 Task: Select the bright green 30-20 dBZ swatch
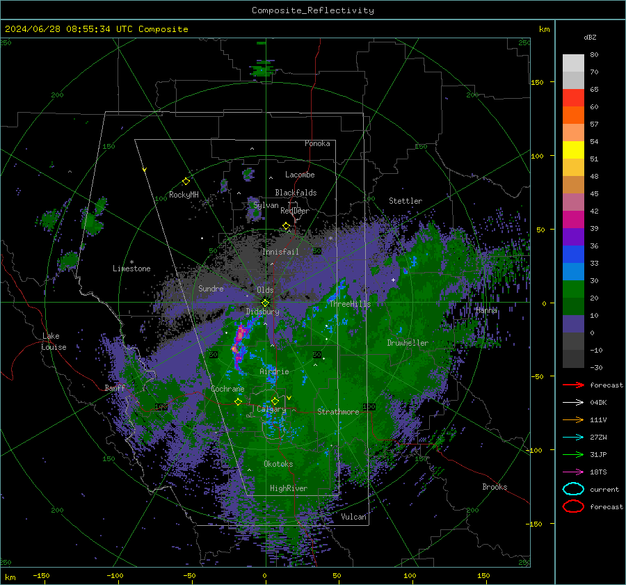[573, 289]
